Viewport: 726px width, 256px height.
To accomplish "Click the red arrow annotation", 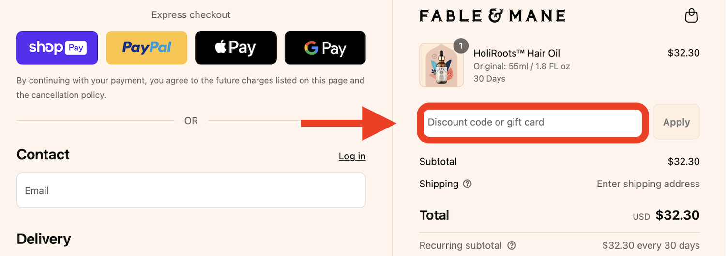I will click(348, 124).
